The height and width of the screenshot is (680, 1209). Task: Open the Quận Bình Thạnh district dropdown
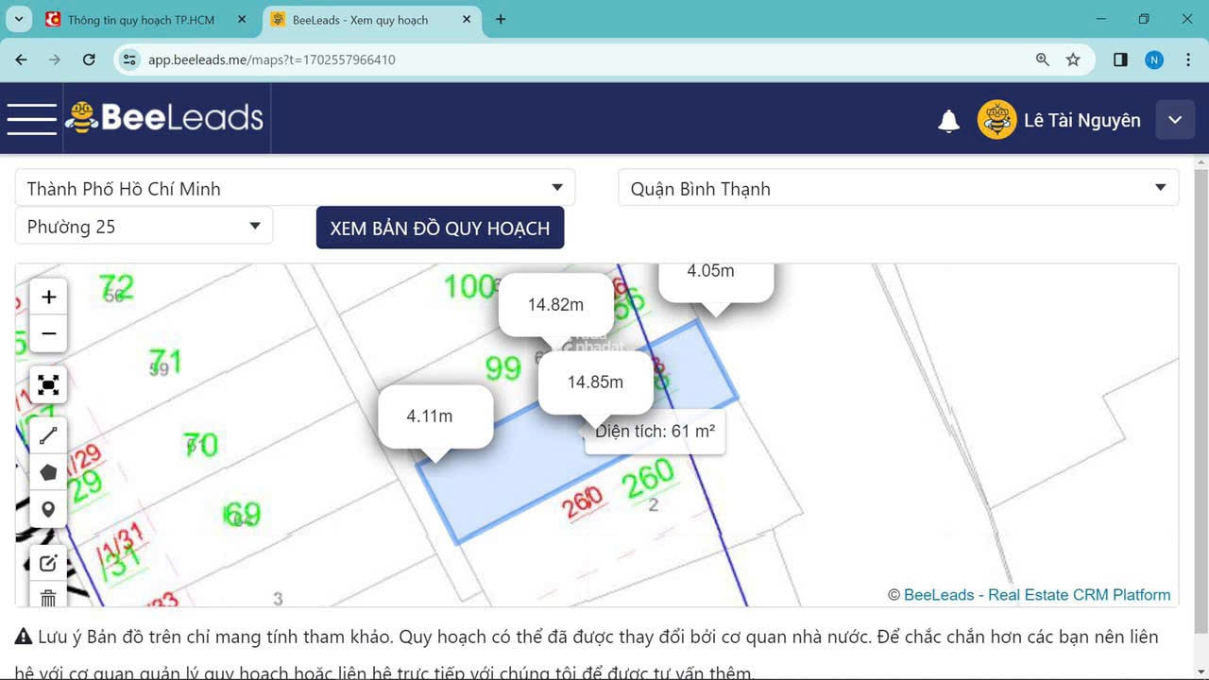click(x=897, y=188)
